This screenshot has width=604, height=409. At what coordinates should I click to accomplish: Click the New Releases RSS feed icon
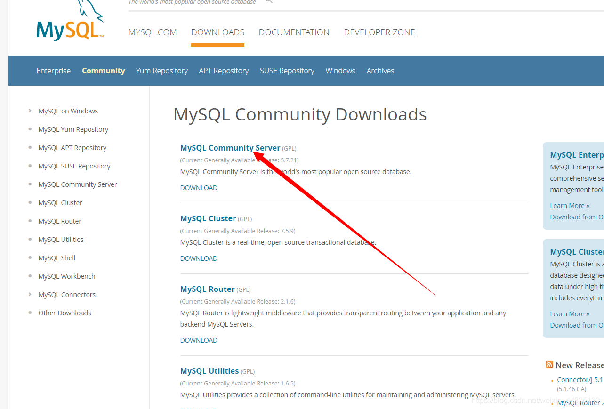tap(549, 364)
